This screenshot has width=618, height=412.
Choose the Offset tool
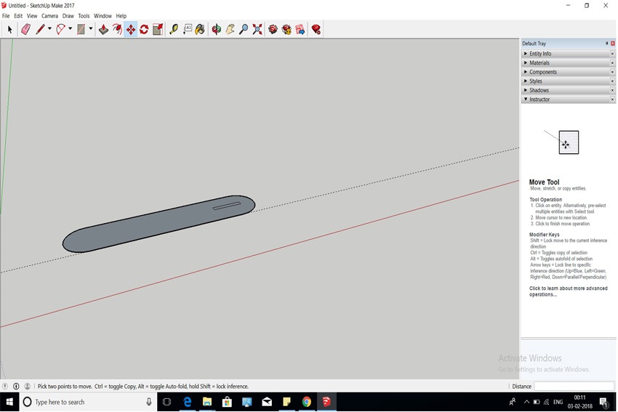coord(117,30)
